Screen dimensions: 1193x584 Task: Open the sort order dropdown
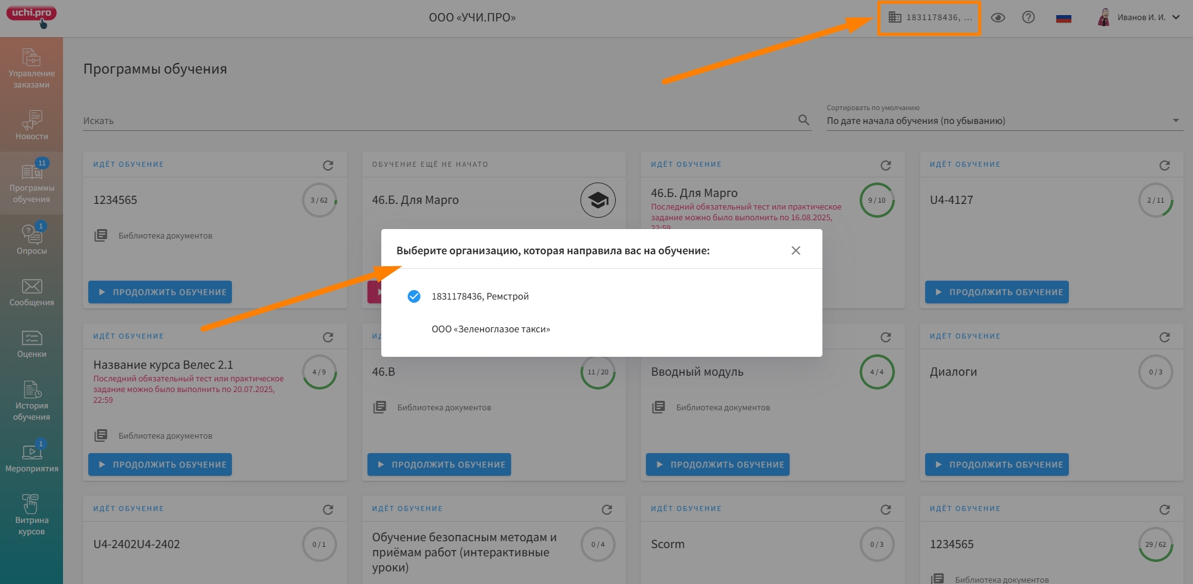(x=1004, y=121)
